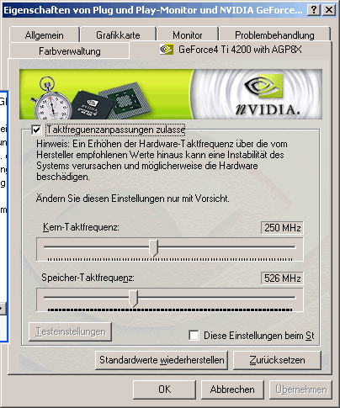340x408 pixels.
Task: Open the Problembehandlung tab
Action: click(274, 35)
